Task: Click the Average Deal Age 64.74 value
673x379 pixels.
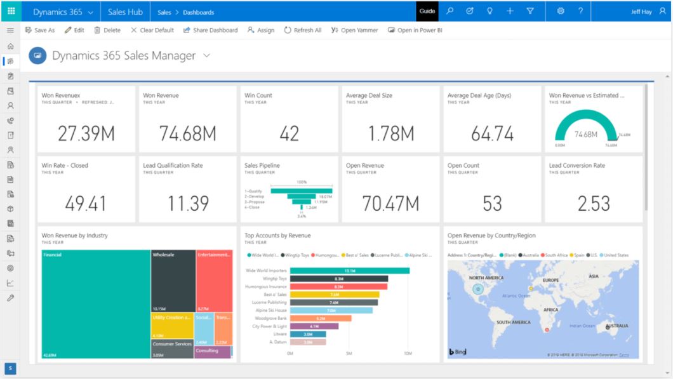Action: (x=492, y=133)
